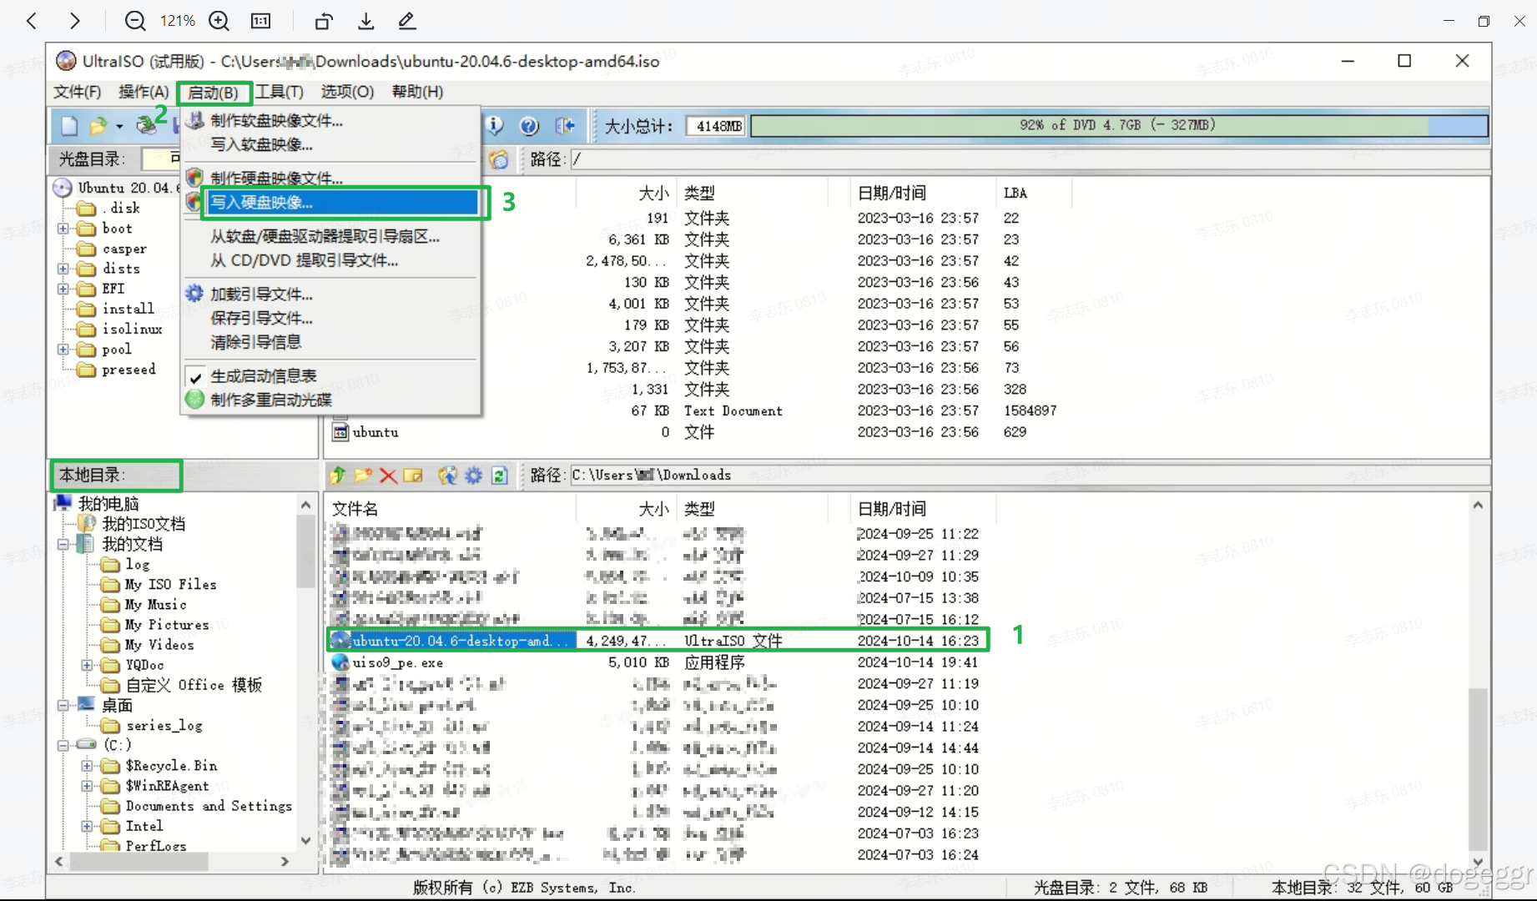Click the local pane blue gear icon

click(x=474, y=476)
